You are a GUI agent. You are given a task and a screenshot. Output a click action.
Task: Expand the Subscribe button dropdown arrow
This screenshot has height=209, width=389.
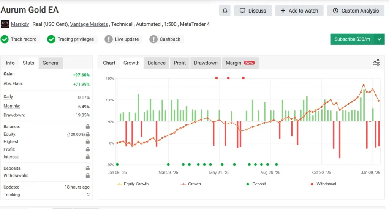point(379,39)
